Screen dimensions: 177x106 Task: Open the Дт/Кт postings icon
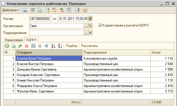[x=62, y=10]
